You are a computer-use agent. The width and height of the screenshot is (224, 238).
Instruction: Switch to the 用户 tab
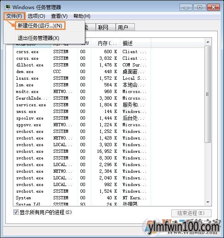(x=125, y=27)
